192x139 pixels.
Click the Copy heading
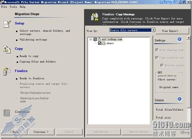tap(19, 49)
